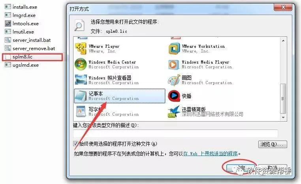The width and height of the screenshot is (301, 184).
Task: Select the splm8.lic file in the list
Action: (x=32, y=57)
